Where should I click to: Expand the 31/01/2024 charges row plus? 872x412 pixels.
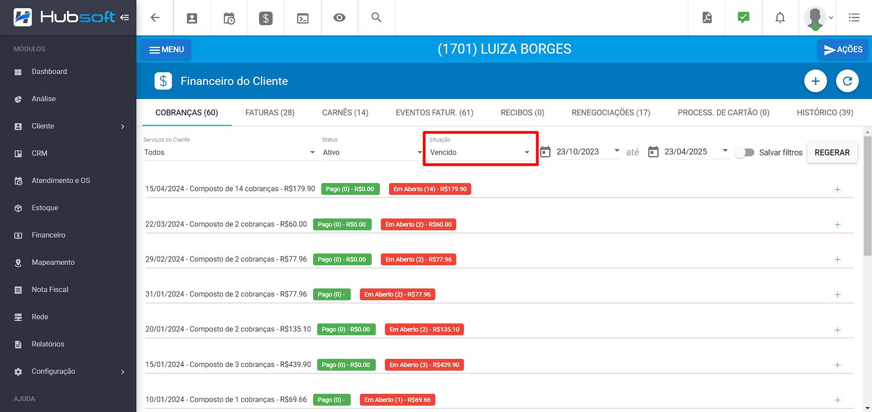click(837, 294)
